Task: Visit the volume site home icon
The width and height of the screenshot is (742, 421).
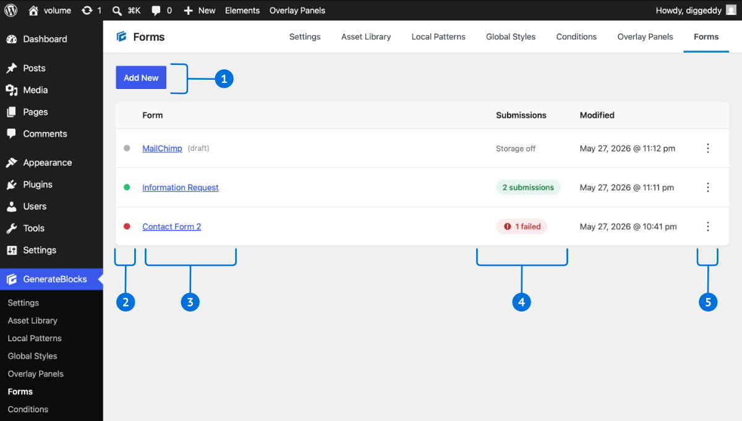Action: click(x=33, y=11)
